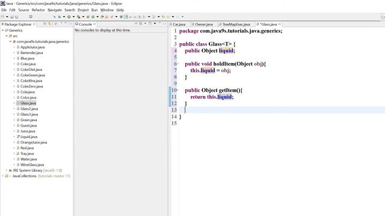Image resolution: width=385 pixels, height=216 pixels.
Task: Click 'No consoles to display' message
Action: click(x=103, y=30)
